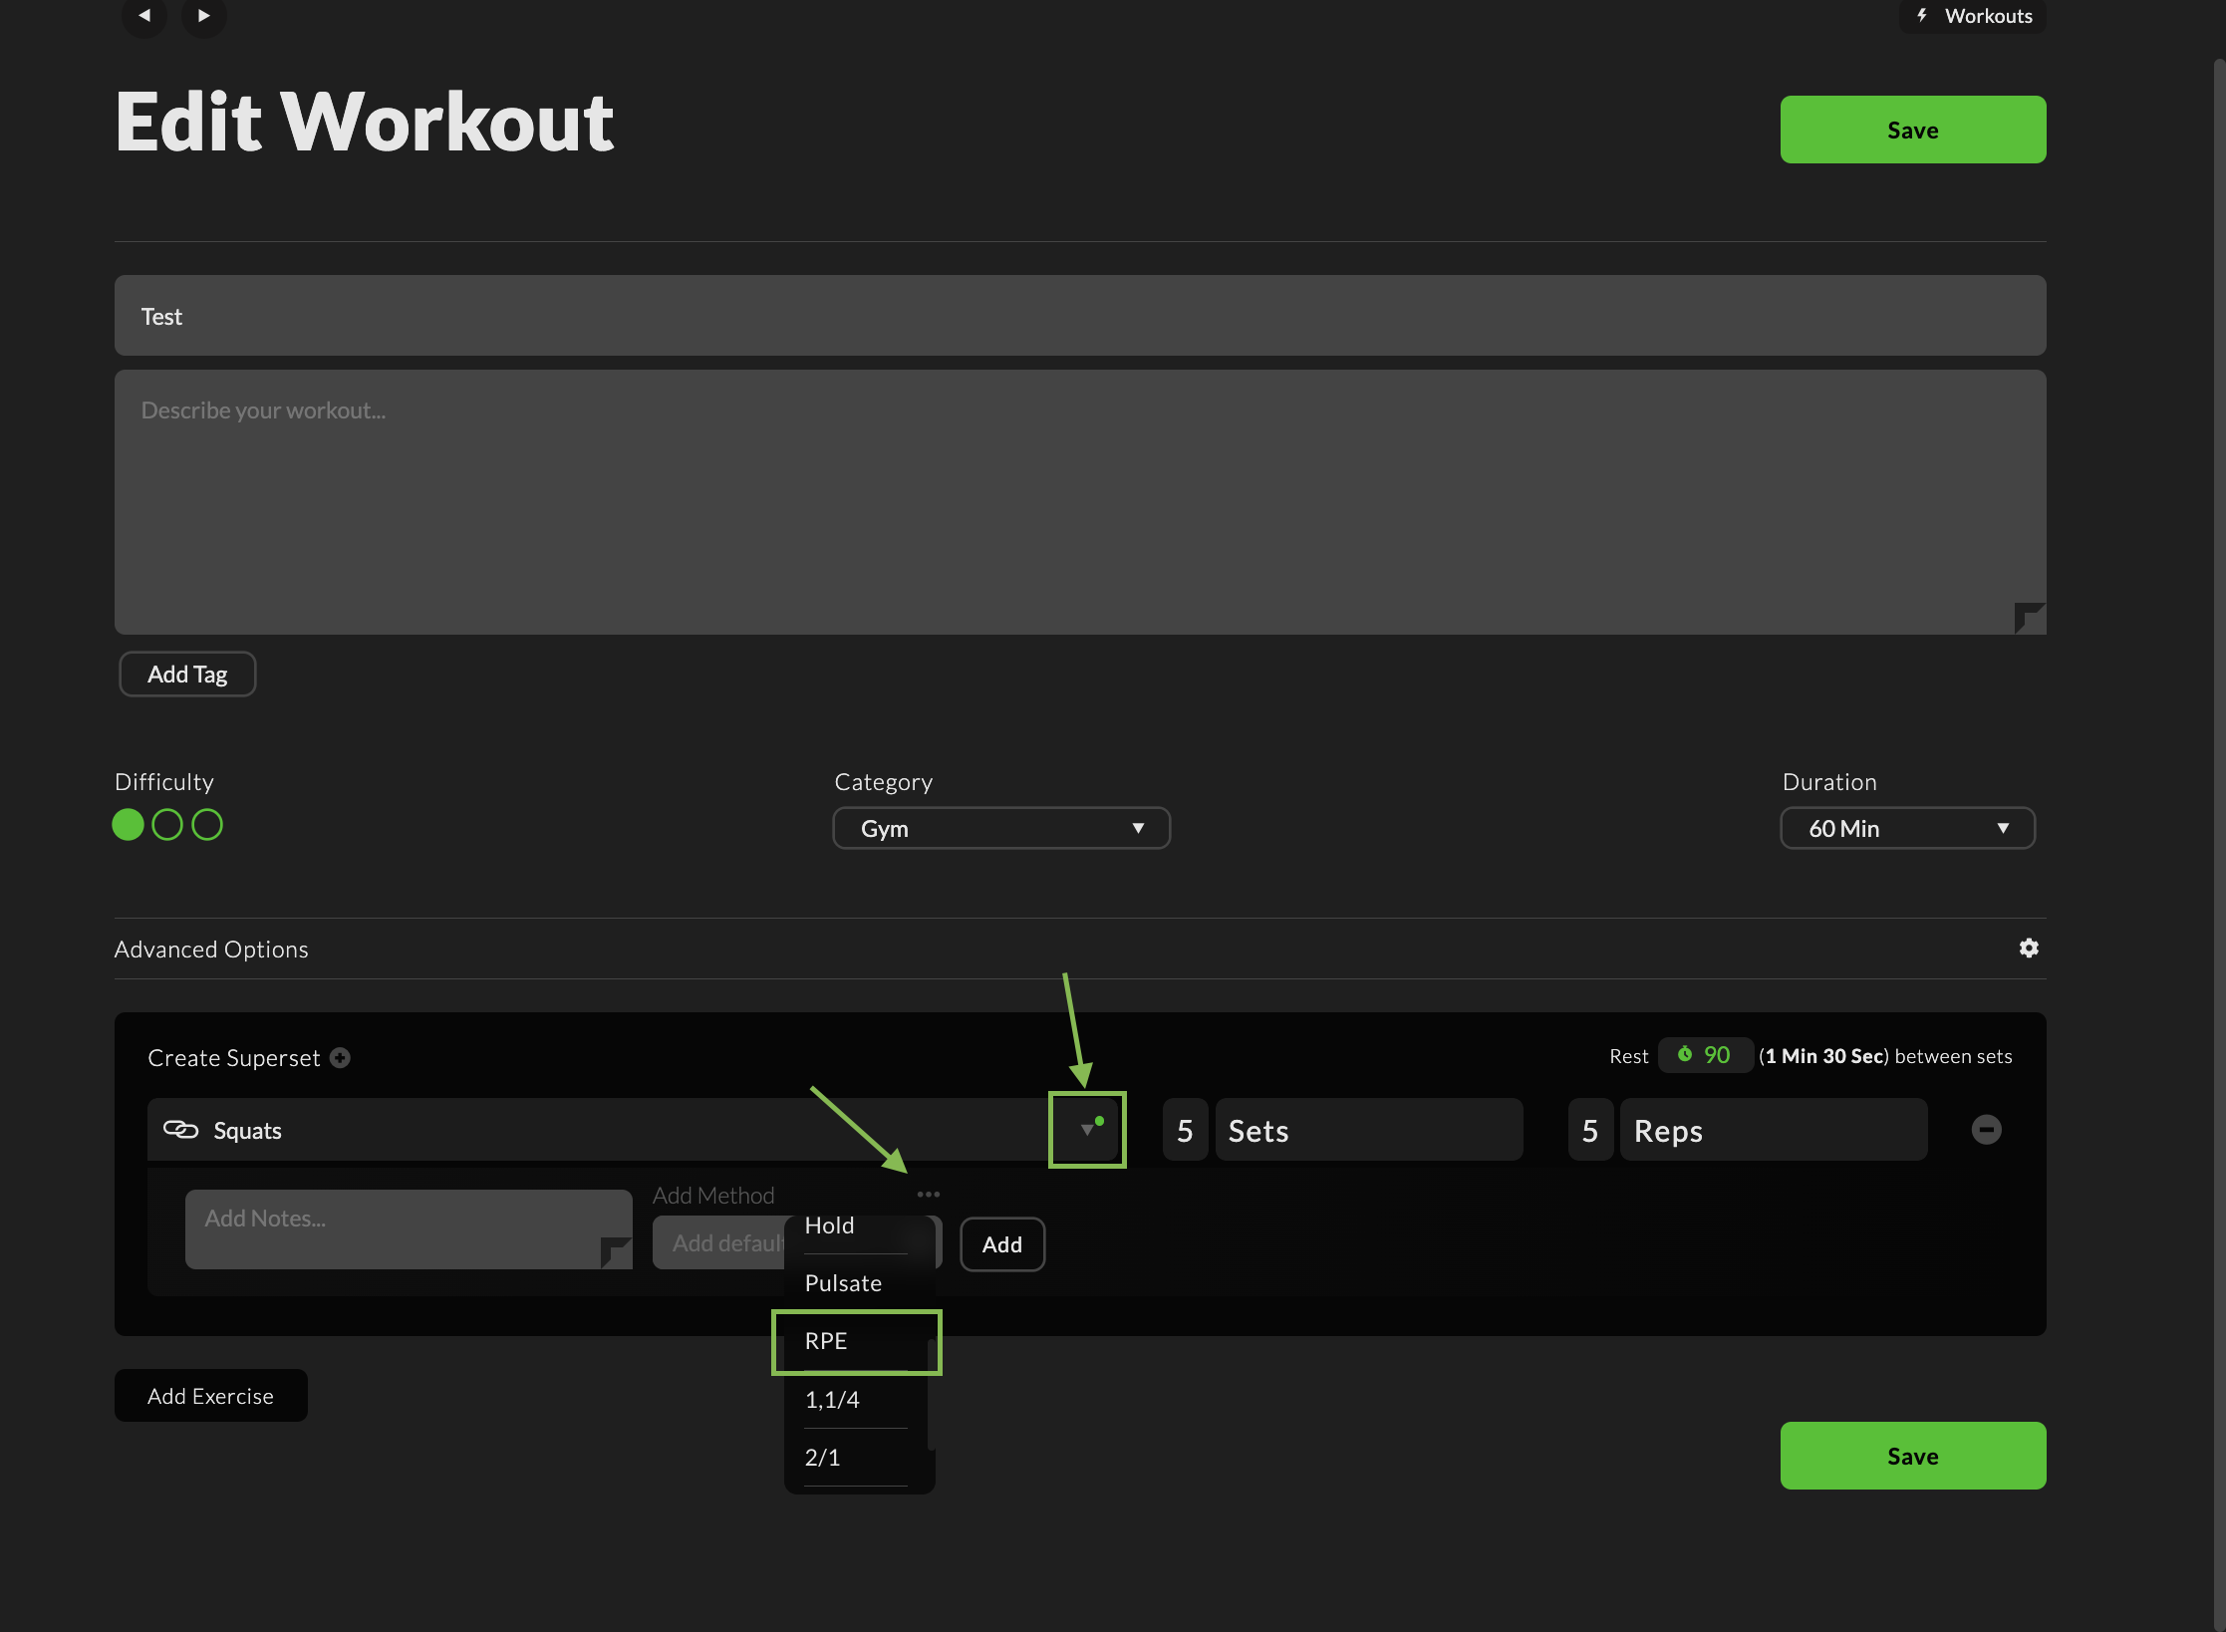
Task: Click the link icon next to Squats
Action: (180, 1129)
